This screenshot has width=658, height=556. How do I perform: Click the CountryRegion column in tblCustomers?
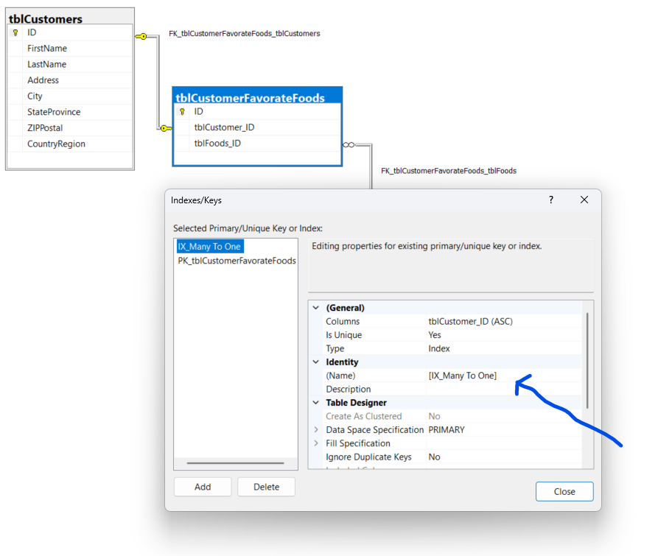[x=70, y=144]
